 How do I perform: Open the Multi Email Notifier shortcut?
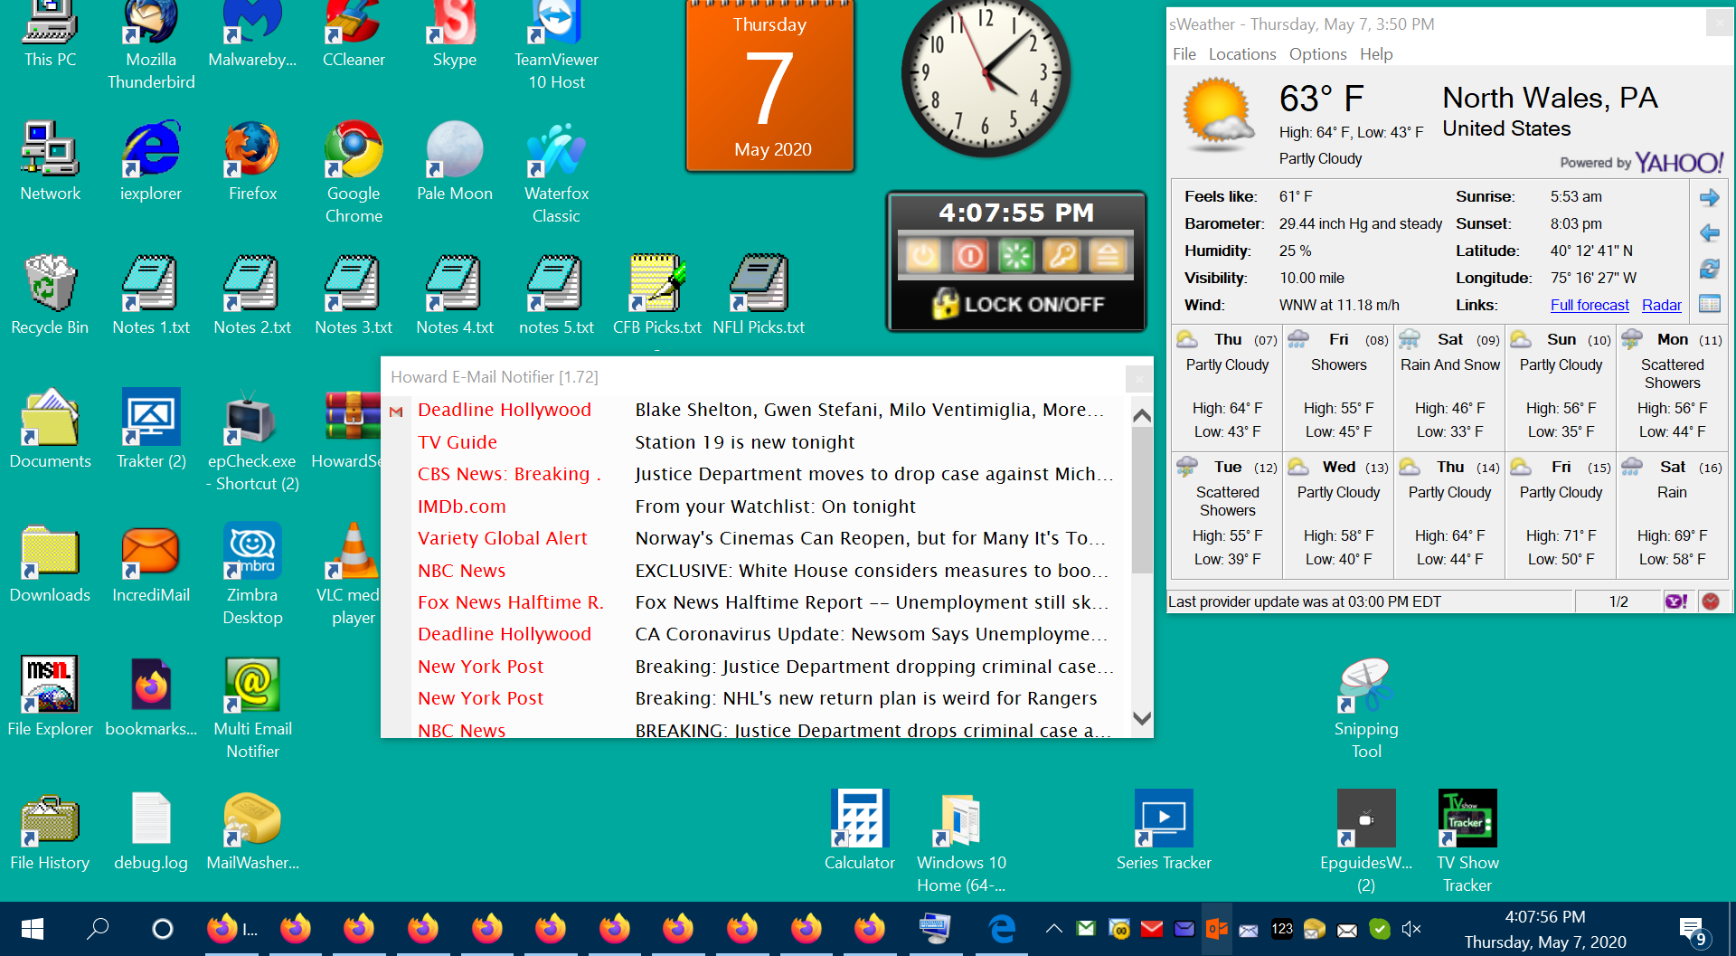pyautogui.click(x=252, y=707)
